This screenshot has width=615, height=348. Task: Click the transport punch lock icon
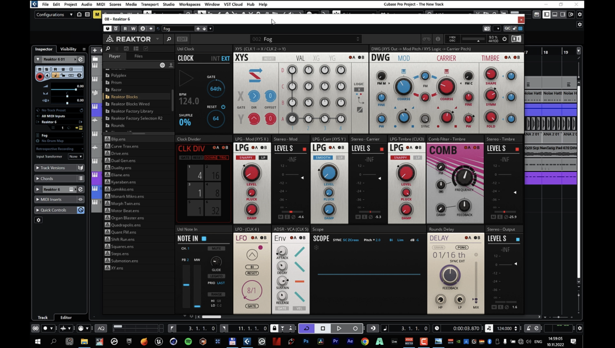pyautogui.click(x=274, y=328)
